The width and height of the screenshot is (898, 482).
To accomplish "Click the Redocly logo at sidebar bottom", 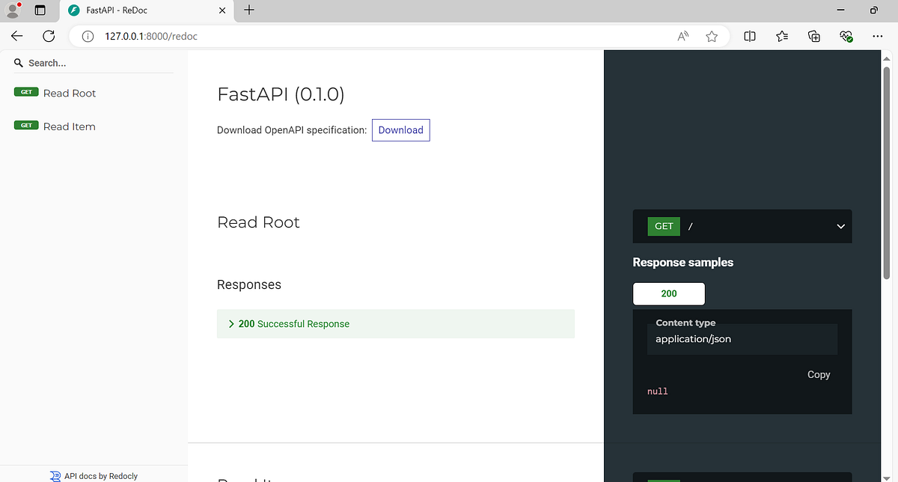I will pyautogui.click(x=55, y=476).
